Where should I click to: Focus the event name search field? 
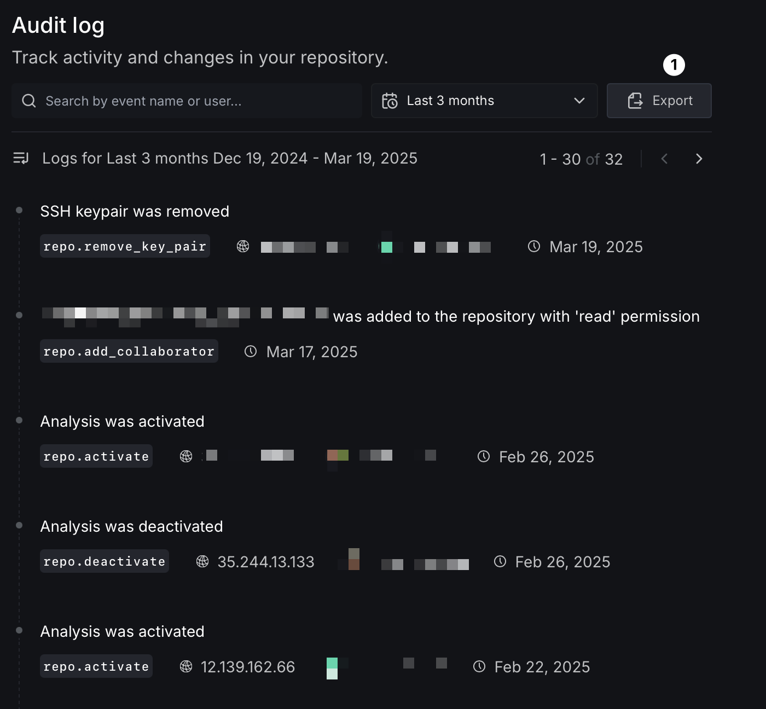197,101
